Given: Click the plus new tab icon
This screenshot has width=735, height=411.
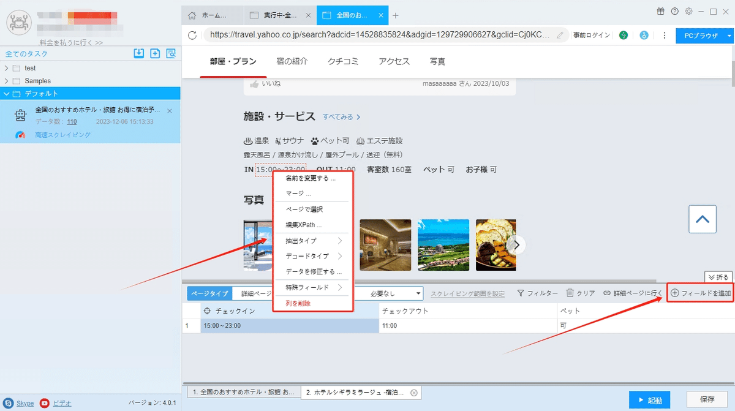Looking at the screenshot, I should 395,15.
